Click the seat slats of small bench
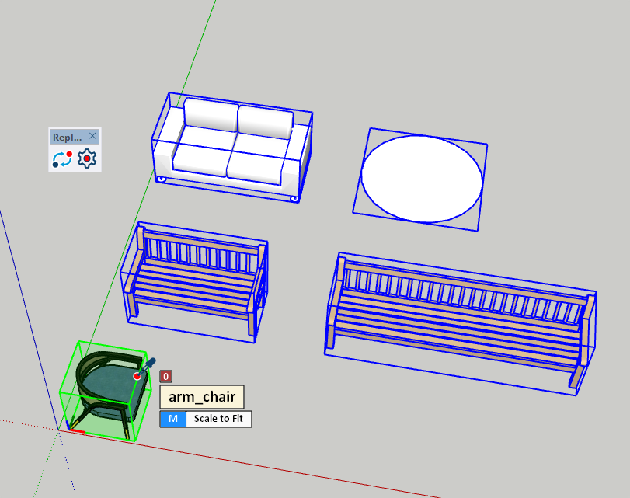This screenshot has height=498, width=630. tap(194, 286)
